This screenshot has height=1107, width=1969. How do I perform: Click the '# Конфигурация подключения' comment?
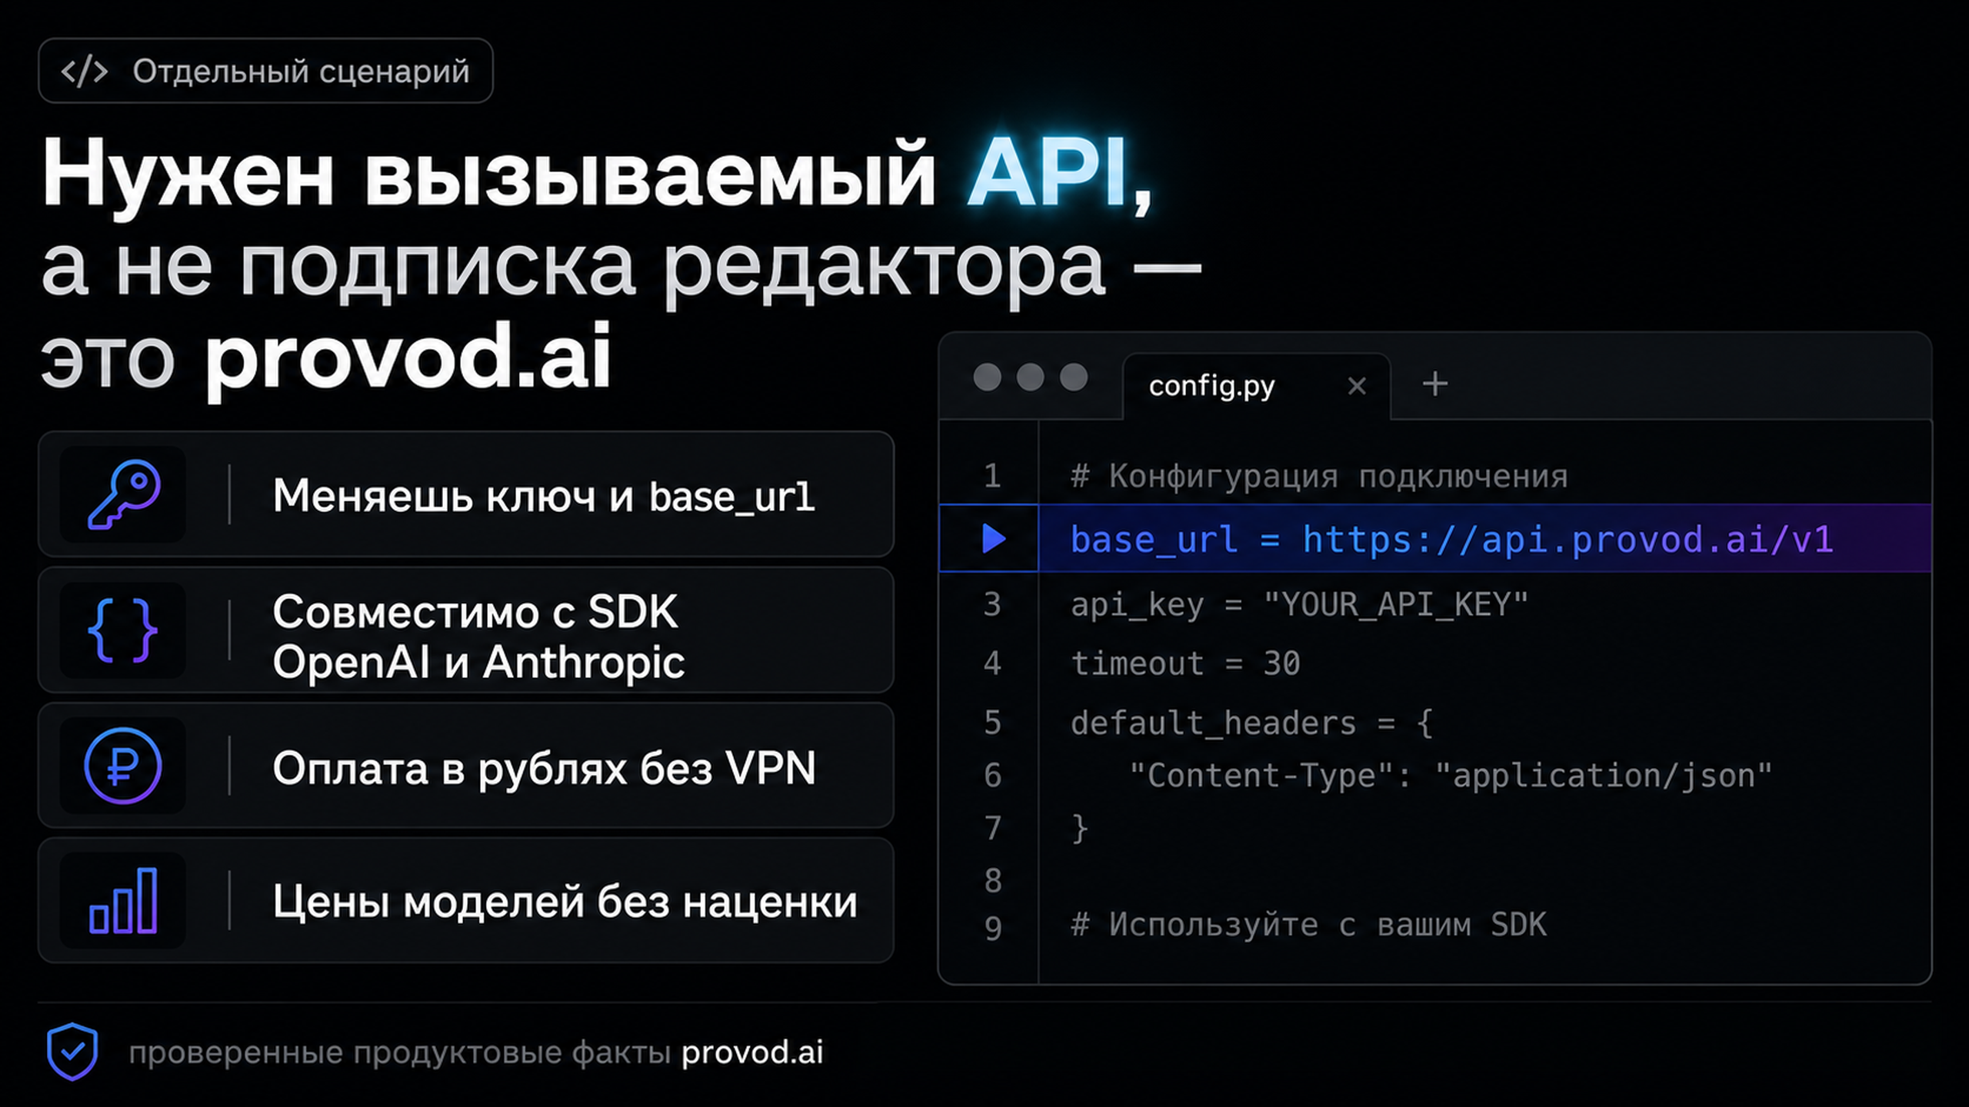[1319, 477]
